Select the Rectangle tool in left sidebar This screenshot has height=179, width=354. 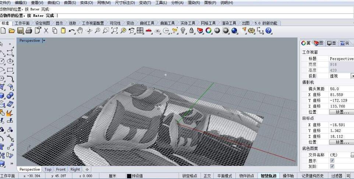[10, 70]
